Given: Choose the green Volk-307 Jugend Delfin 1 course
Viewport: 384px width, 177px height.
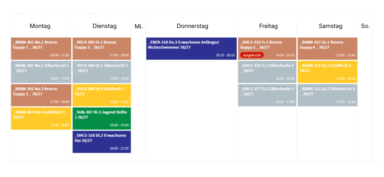Looking at the screenshot, I should click(x=102, y=118).
